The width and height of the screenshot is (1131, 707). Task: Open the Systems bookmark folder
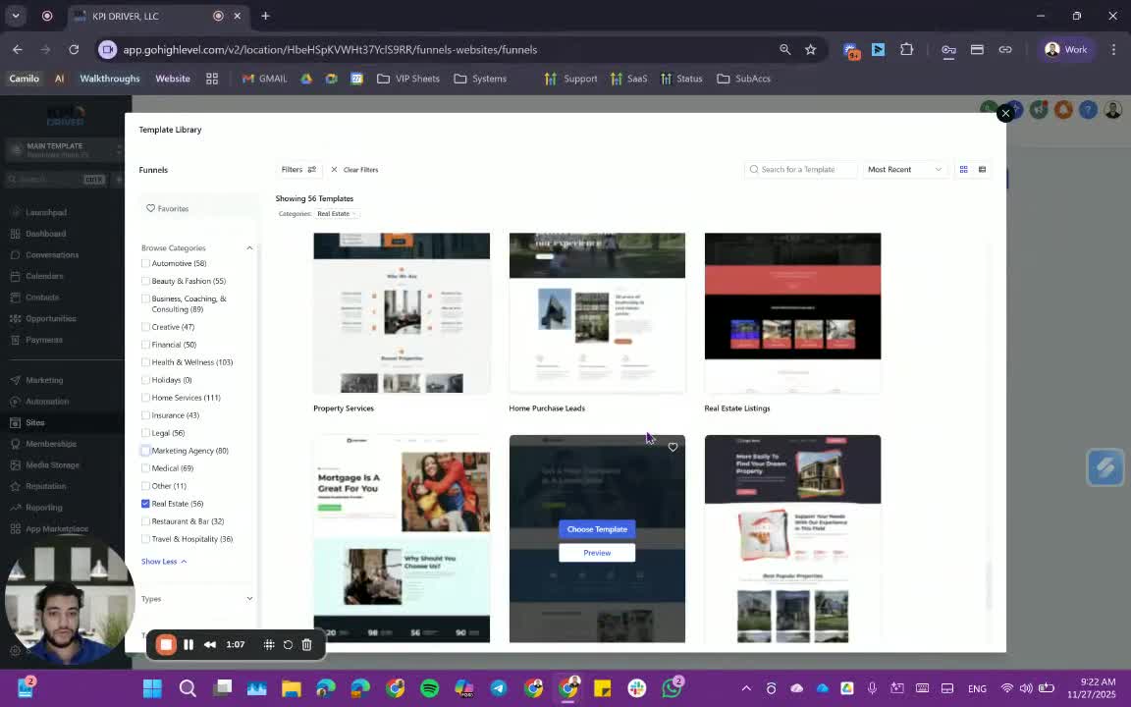[480, 79]
